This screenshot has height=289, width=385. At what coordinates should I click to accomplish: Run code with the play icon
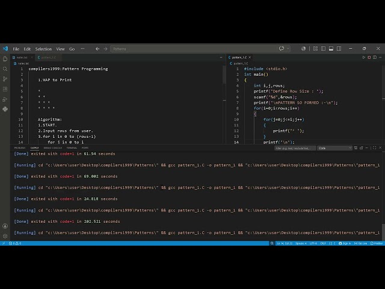click(x=363, y=57)
